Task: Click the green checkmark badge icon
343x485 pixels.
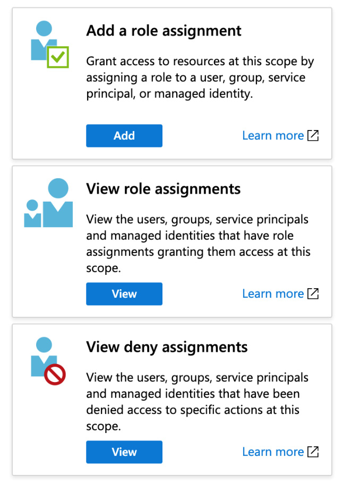Action: click(57, 57)
